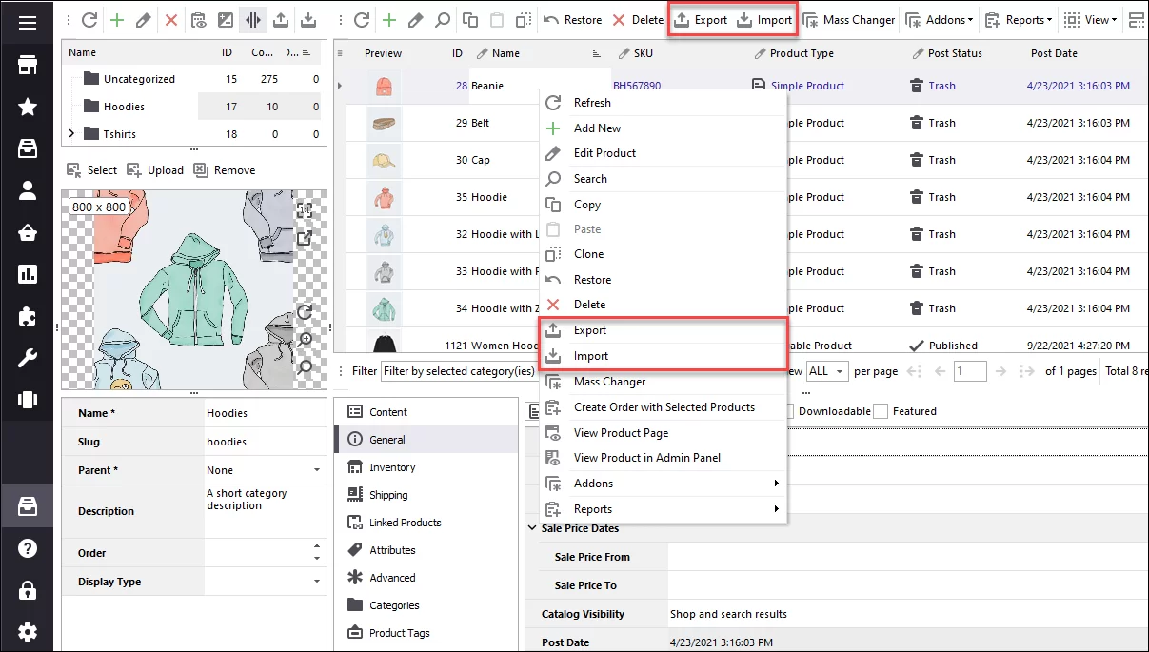Image resolution: width=1149 pixels, height=652 pixels.
Task: Open the hamburger menu in sidebar
Action: 28,21
